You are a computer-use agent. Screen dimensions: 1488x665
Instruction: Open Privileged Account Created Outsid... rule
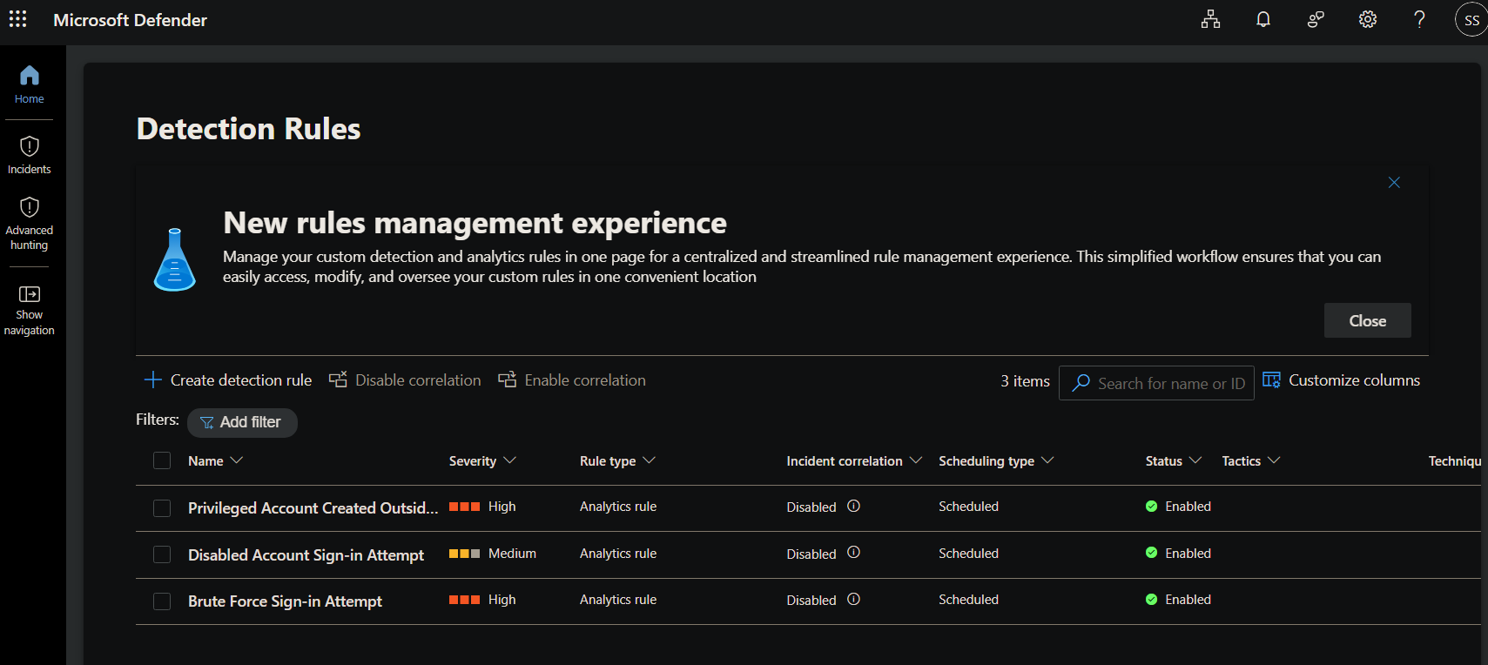click(x=313, y=507)
